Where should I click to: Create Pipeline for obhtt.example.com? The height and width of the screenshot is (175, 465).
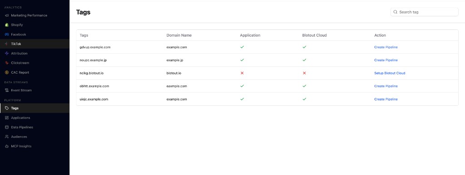pos(386,86)
